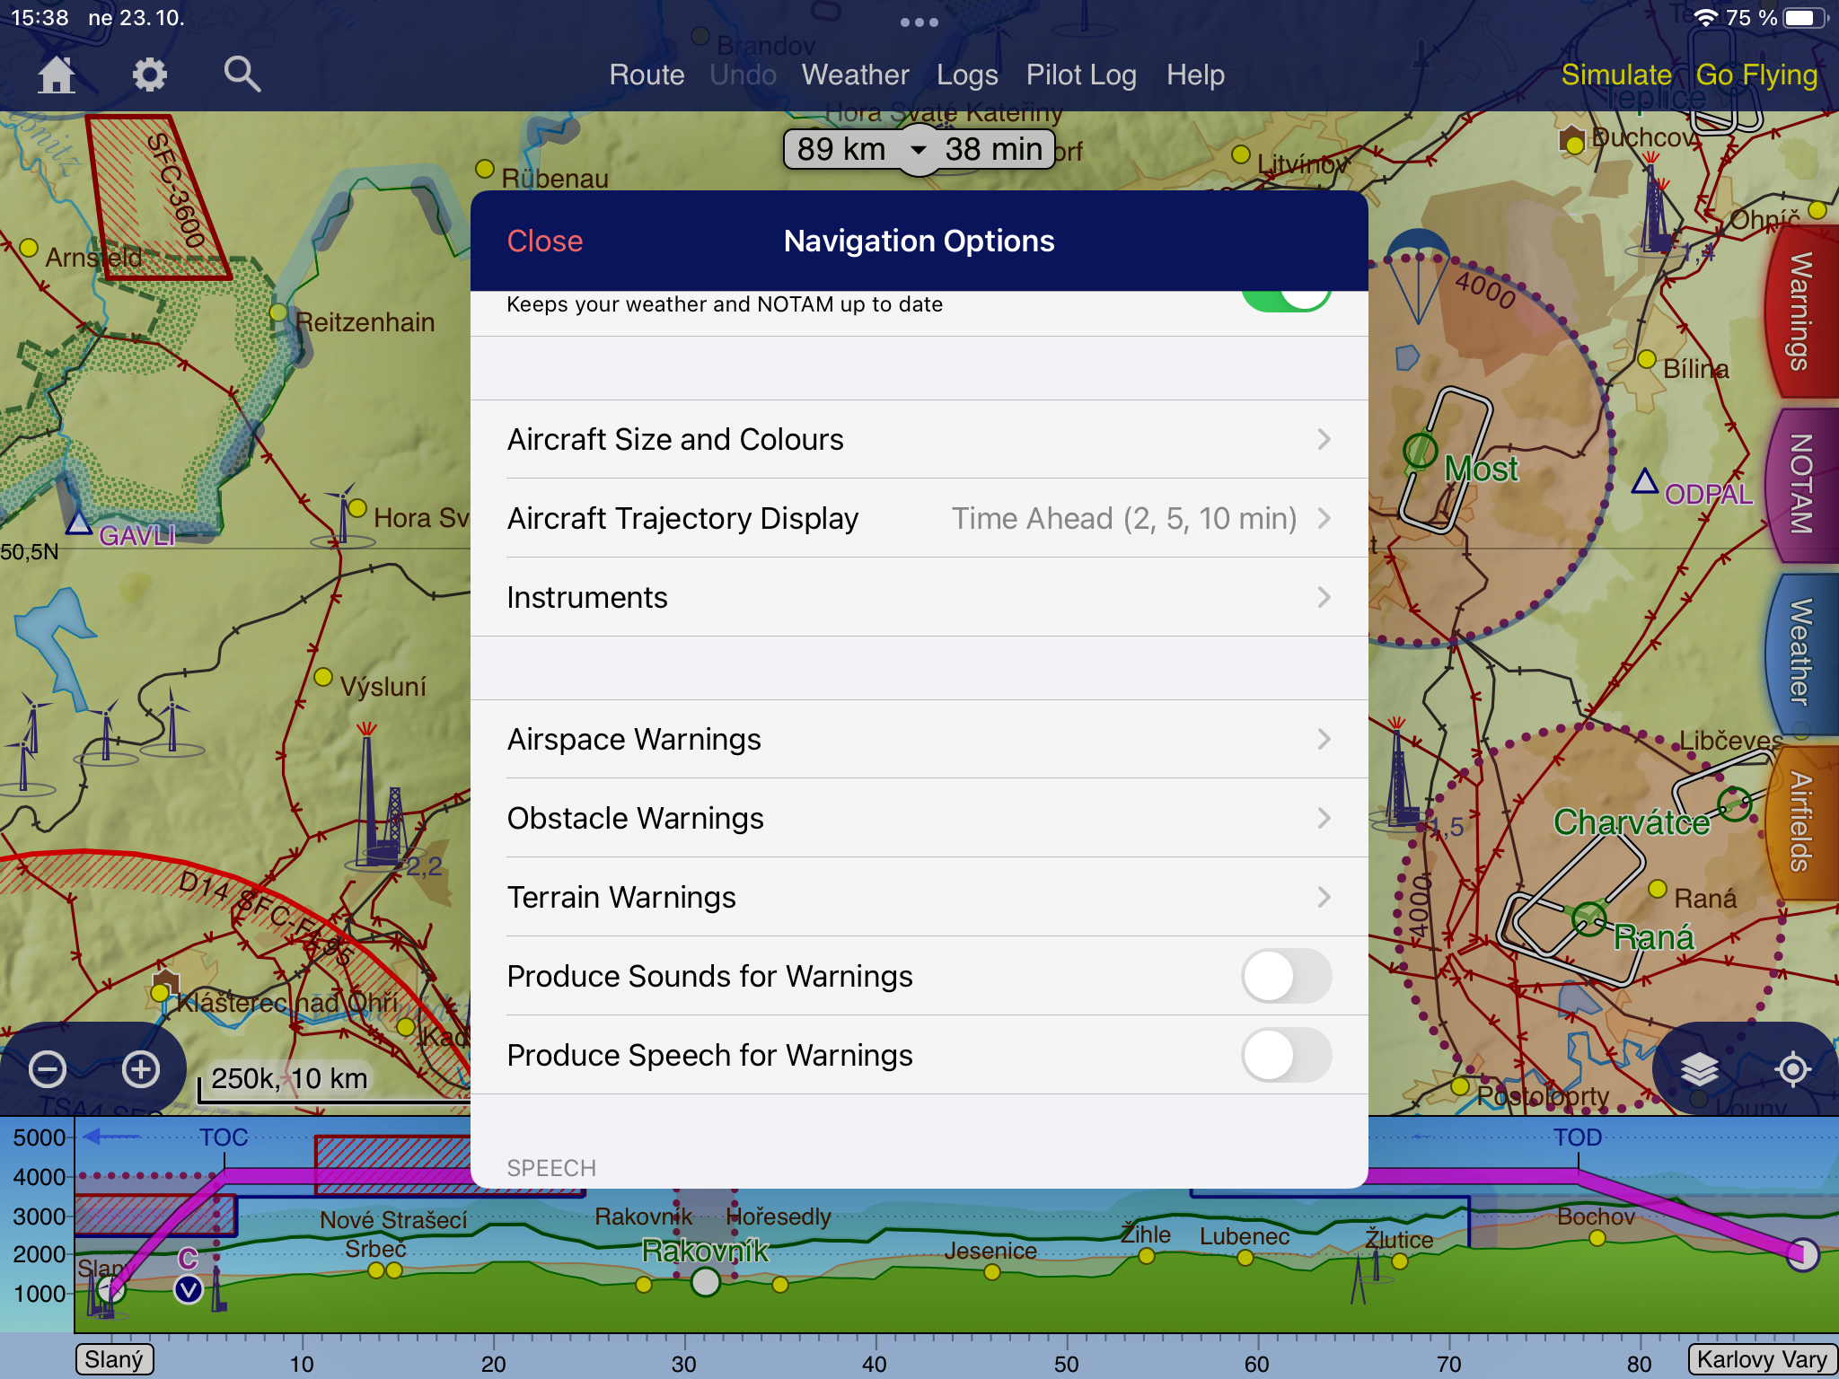Zoom in the map with plus icon

pos(141,1069)
